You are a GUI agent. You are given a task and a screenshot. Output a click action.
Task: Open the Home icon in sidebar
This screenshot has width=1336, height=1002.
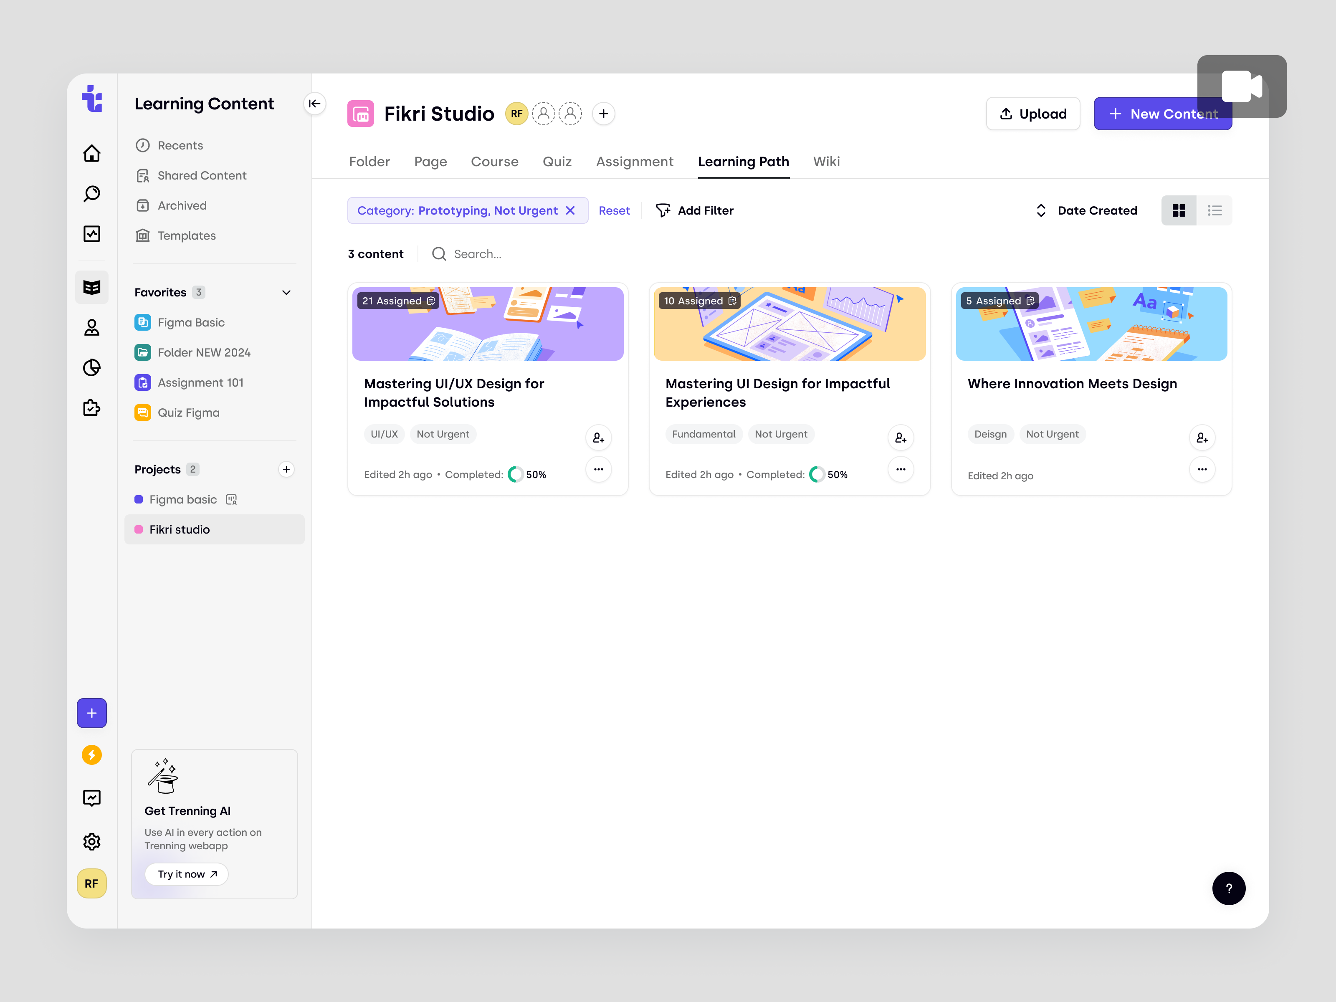tap(92, 153)
